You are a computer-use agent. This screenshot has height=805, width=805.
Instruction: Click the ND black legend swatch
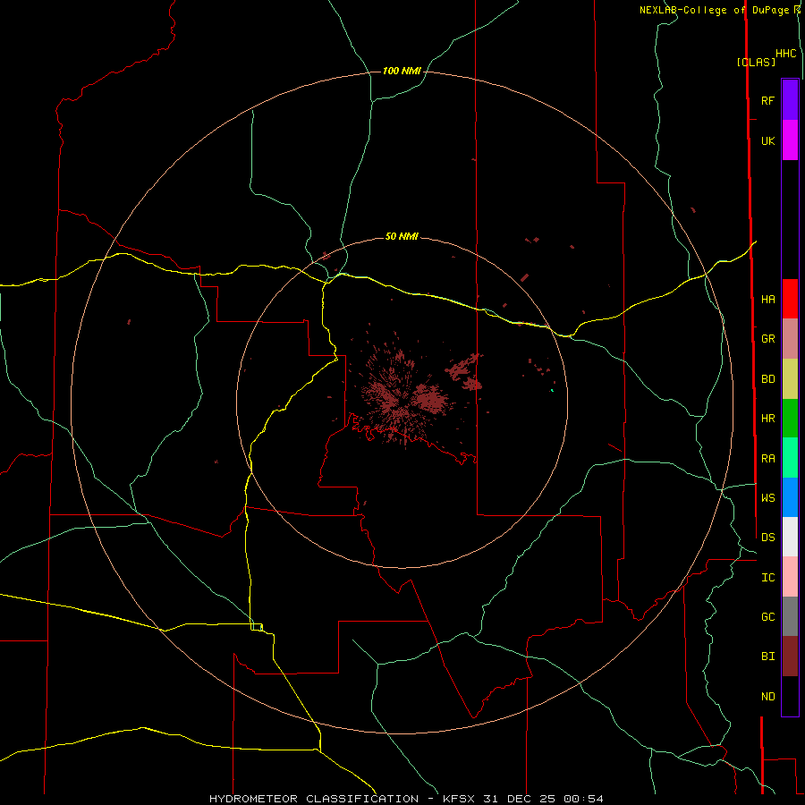(x=790, y=696)
